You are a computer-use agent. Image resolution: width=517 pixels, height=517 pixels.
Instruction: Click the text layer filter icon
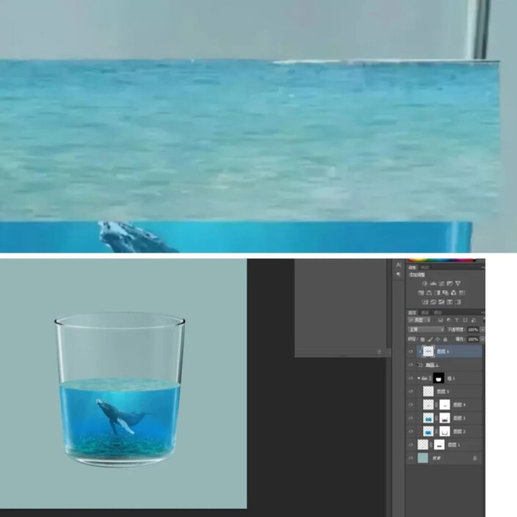[455, 320]
